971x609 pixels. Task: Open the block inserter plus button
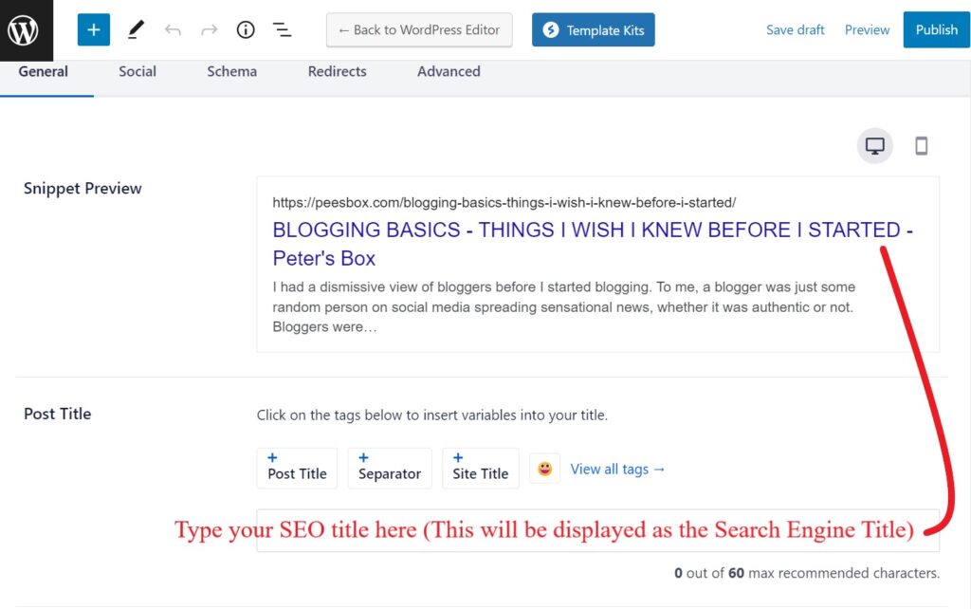tap(93, 29)
